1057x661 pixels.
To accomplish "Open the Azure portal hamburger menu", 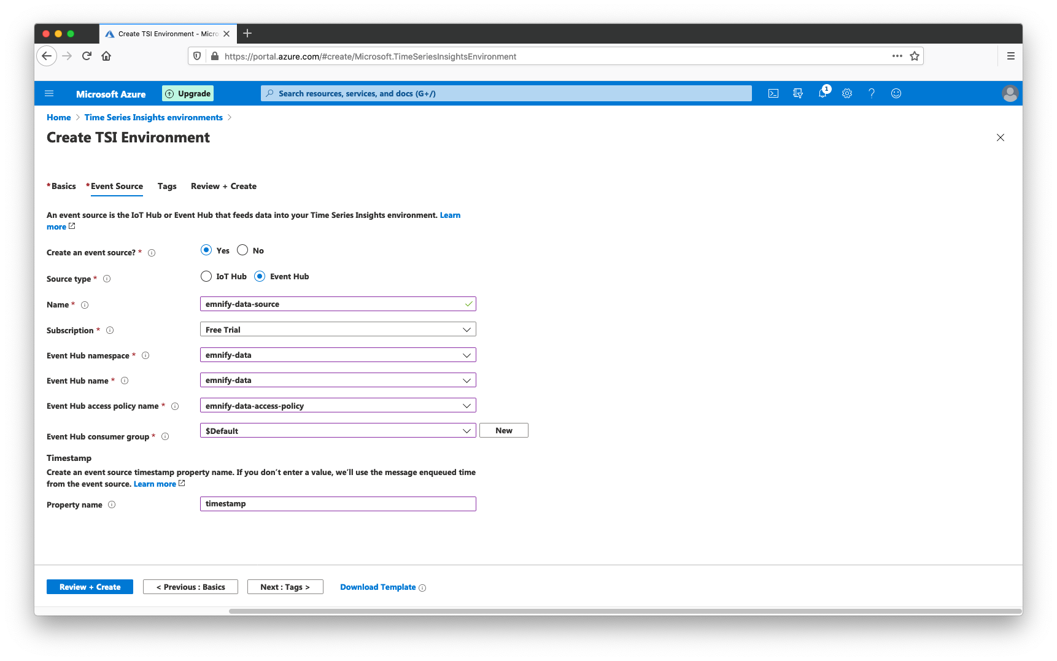I will [49, 93].
